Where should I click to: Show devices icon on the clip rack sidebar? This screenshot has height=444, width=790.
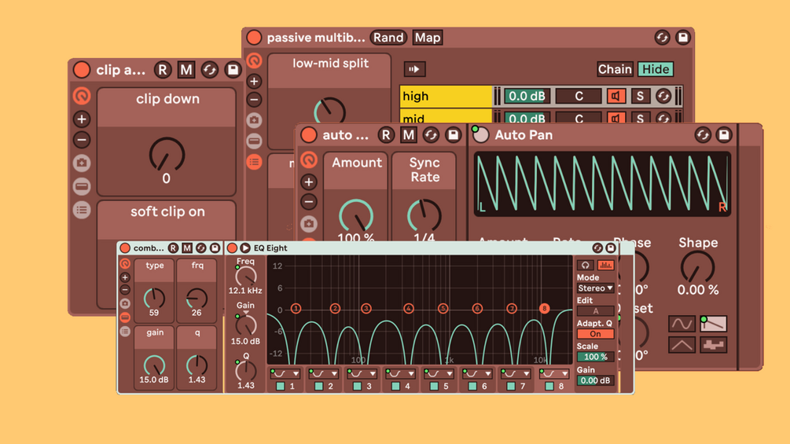82,186
